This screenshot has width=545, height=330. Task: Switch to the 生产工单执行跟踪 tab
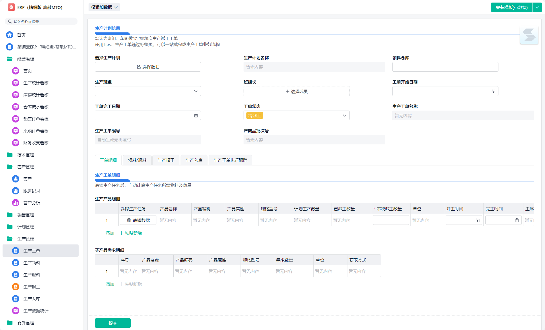[230, 160]
